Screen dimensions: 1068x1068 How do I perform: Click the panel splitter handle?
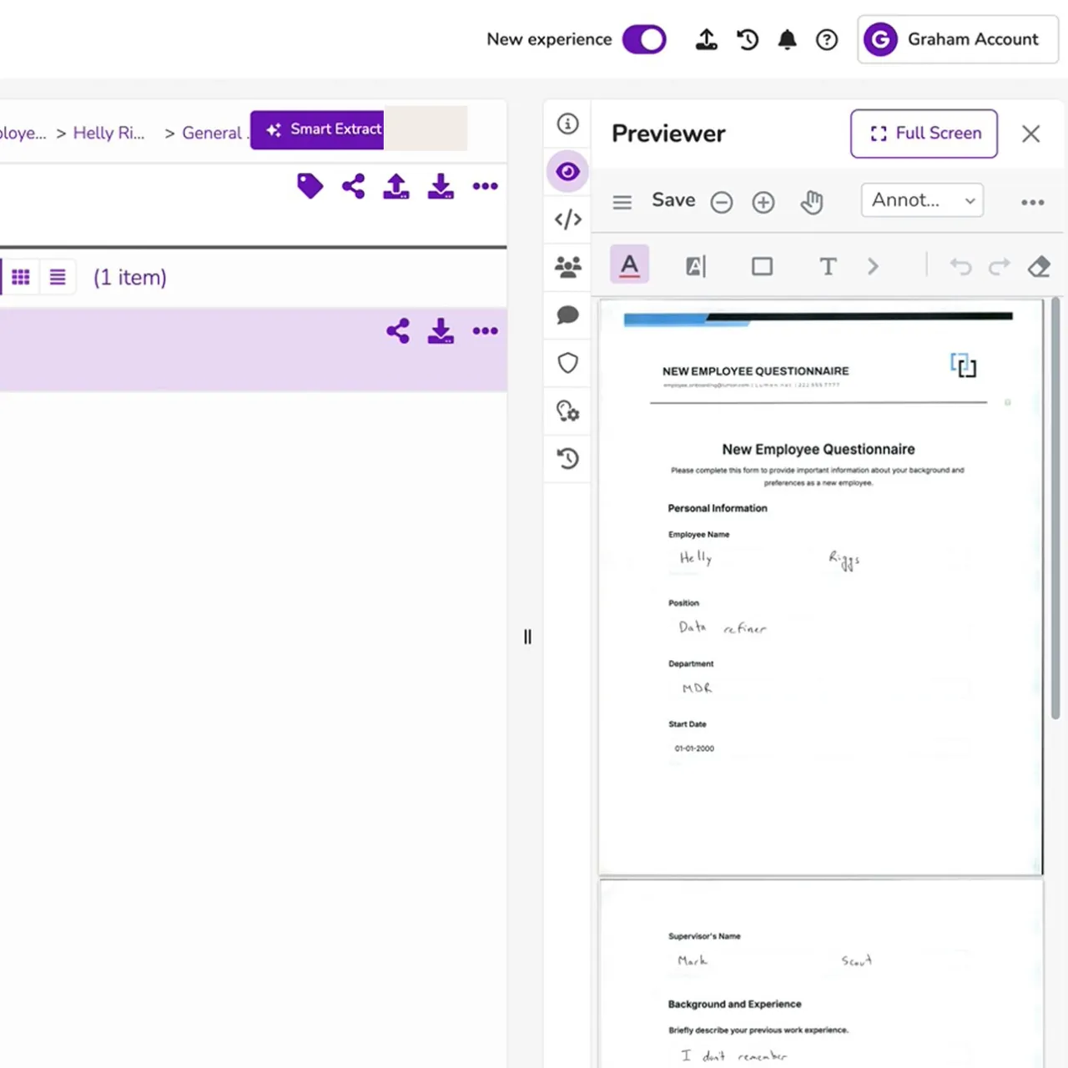coord(527,637)
